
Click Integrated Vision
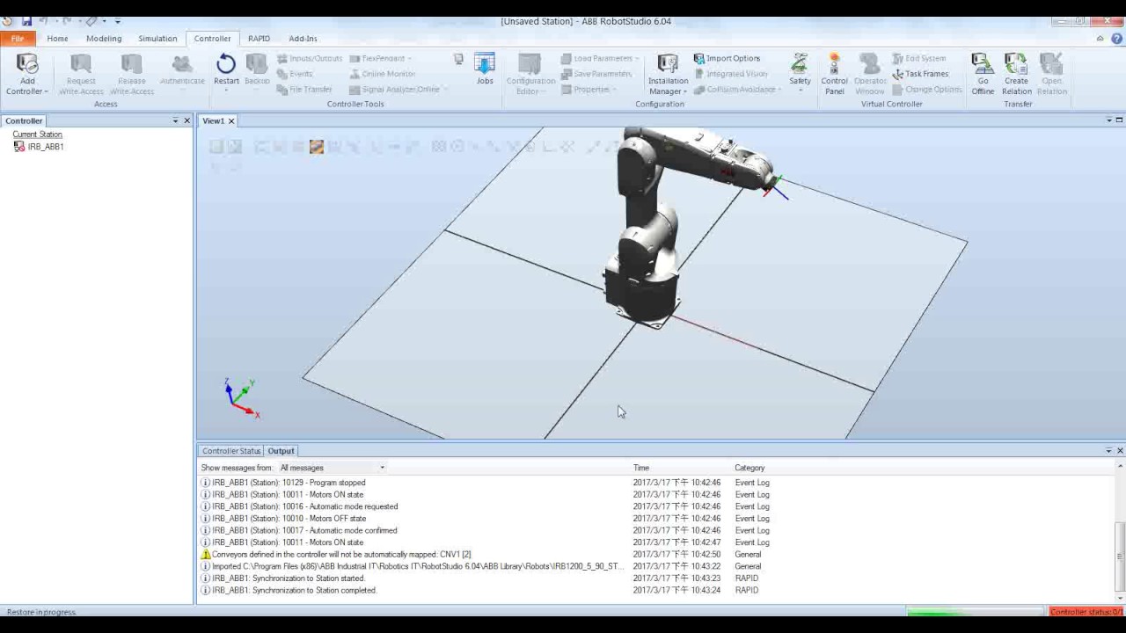pos(731,74)
